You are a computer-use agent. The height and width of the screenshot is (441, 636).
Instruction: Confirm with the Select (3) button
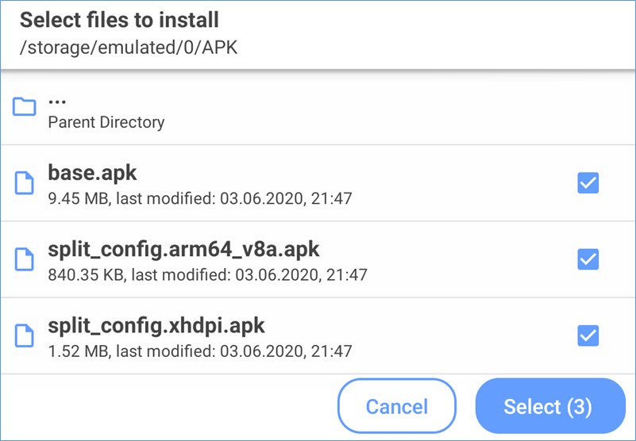(x=548, y=407)
